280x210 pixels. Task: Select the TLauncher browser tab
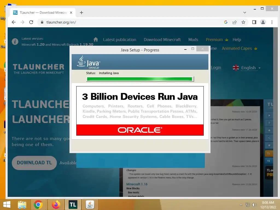[x=42, y=13]
